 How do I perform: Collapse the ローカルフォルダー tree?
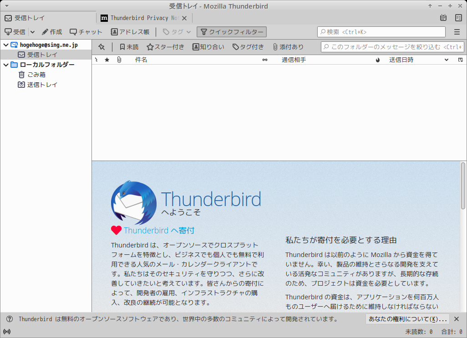pyautogui.click(x=6, y=65)
